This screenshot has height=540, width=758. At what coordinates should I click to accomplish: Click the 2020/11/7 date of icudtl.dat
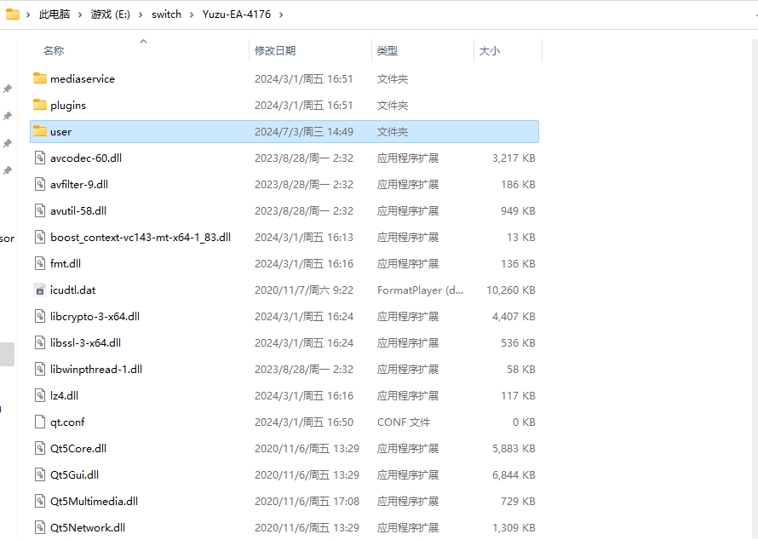[x=304, y=290]
